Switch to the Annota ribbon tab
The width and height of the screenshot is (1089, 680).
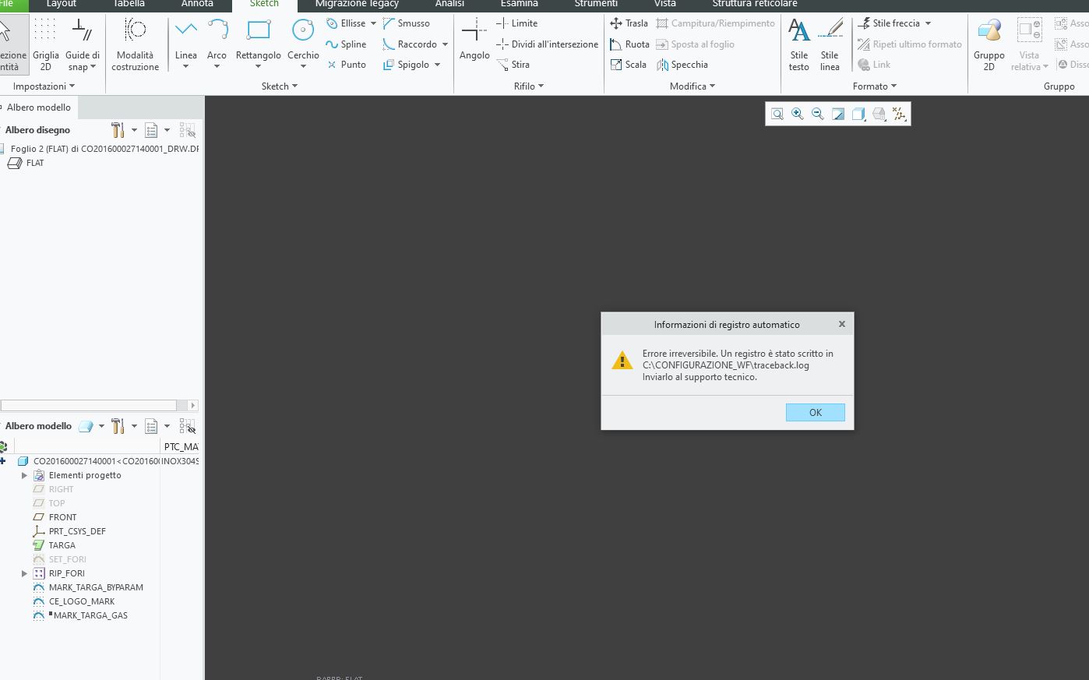[x=197, y=4]
